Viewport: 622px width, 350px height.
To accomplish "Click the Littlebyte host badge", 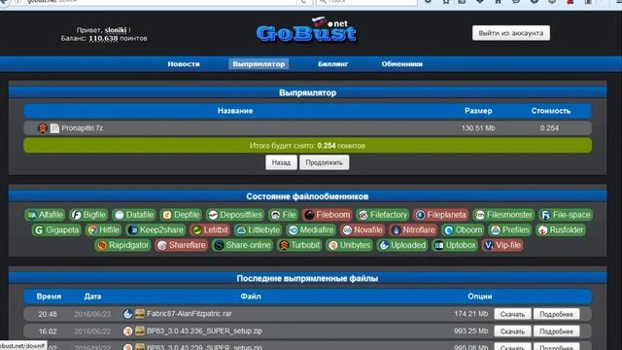I will click(x=258, y=229).
